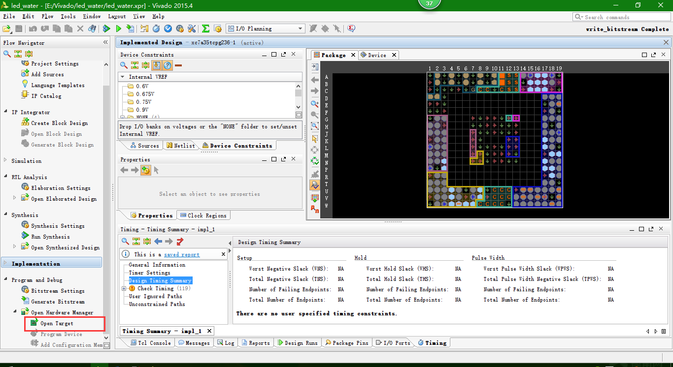This screenshot has height=367, width=673.
Task: Click the colored grid icon in the Package toolbar
Action: tap(315, 197)
